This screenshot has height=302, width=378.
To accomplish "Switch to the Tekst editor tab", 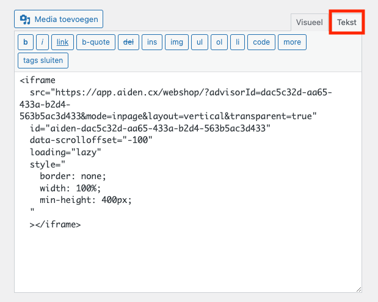I will [347, 23].
